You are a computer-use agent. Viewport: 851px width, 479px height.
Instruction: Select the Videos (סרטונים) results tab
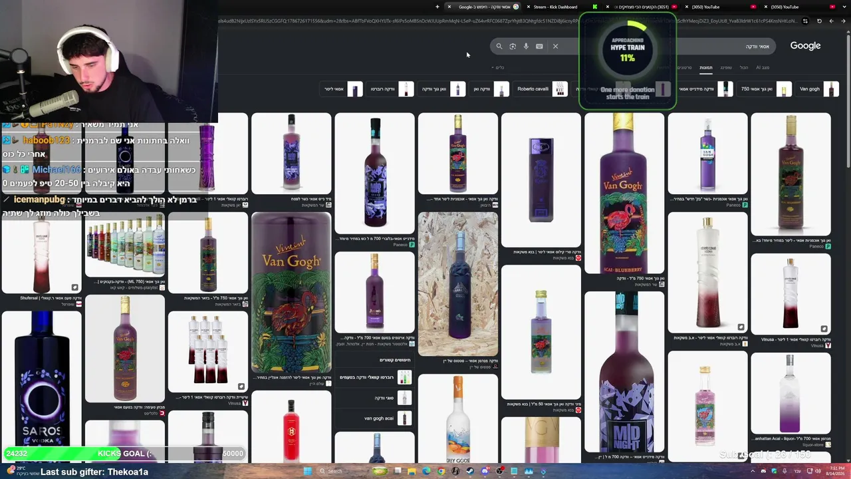pos(685,67)
